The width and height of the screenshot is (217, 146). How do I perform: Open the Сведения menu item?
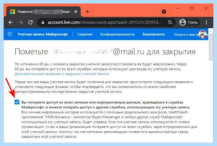point(85,34)
